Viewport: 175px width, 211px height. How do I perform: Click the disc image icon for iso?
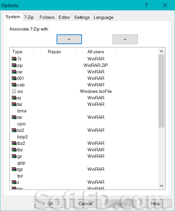(14, 91)
